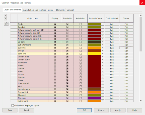Open colour dropdown for Bank line

click(x=103, y=54)
